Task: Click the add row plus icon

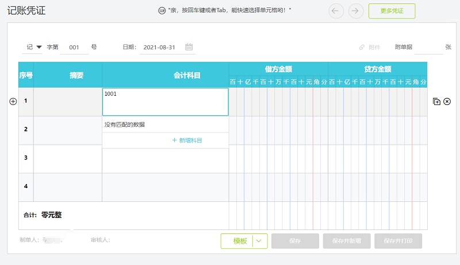Action: [x=13, y=102]
